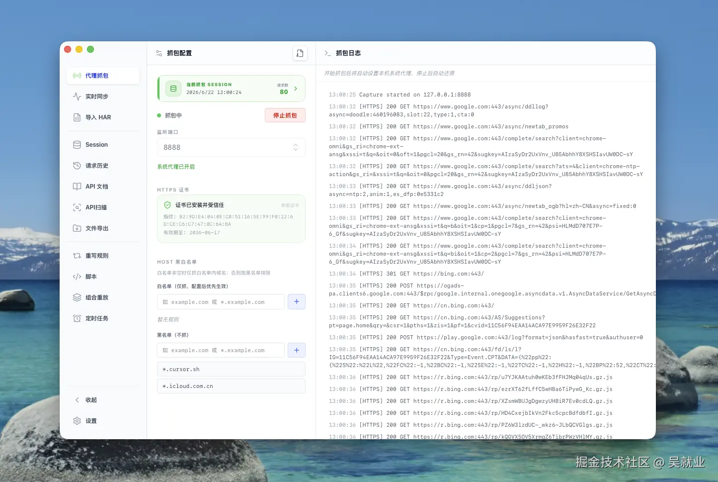Click the 系统代理已开启 status text
Image resolution: width=718 pixels, height=482 pixels.
coord(176,167)
